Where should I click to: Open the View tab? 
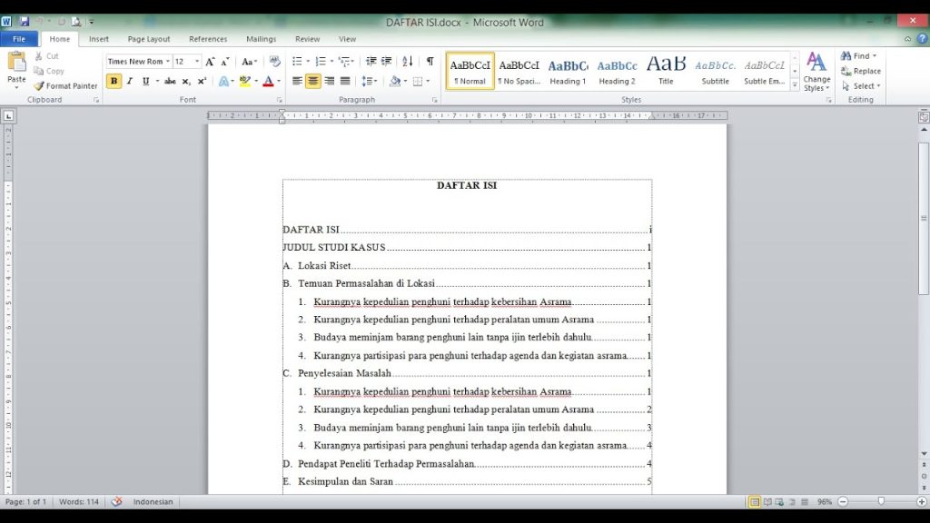point(347,39)
